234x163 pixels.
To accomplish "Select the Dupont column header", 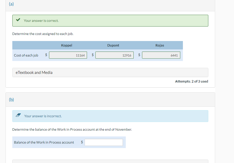I will click(113, 45).
